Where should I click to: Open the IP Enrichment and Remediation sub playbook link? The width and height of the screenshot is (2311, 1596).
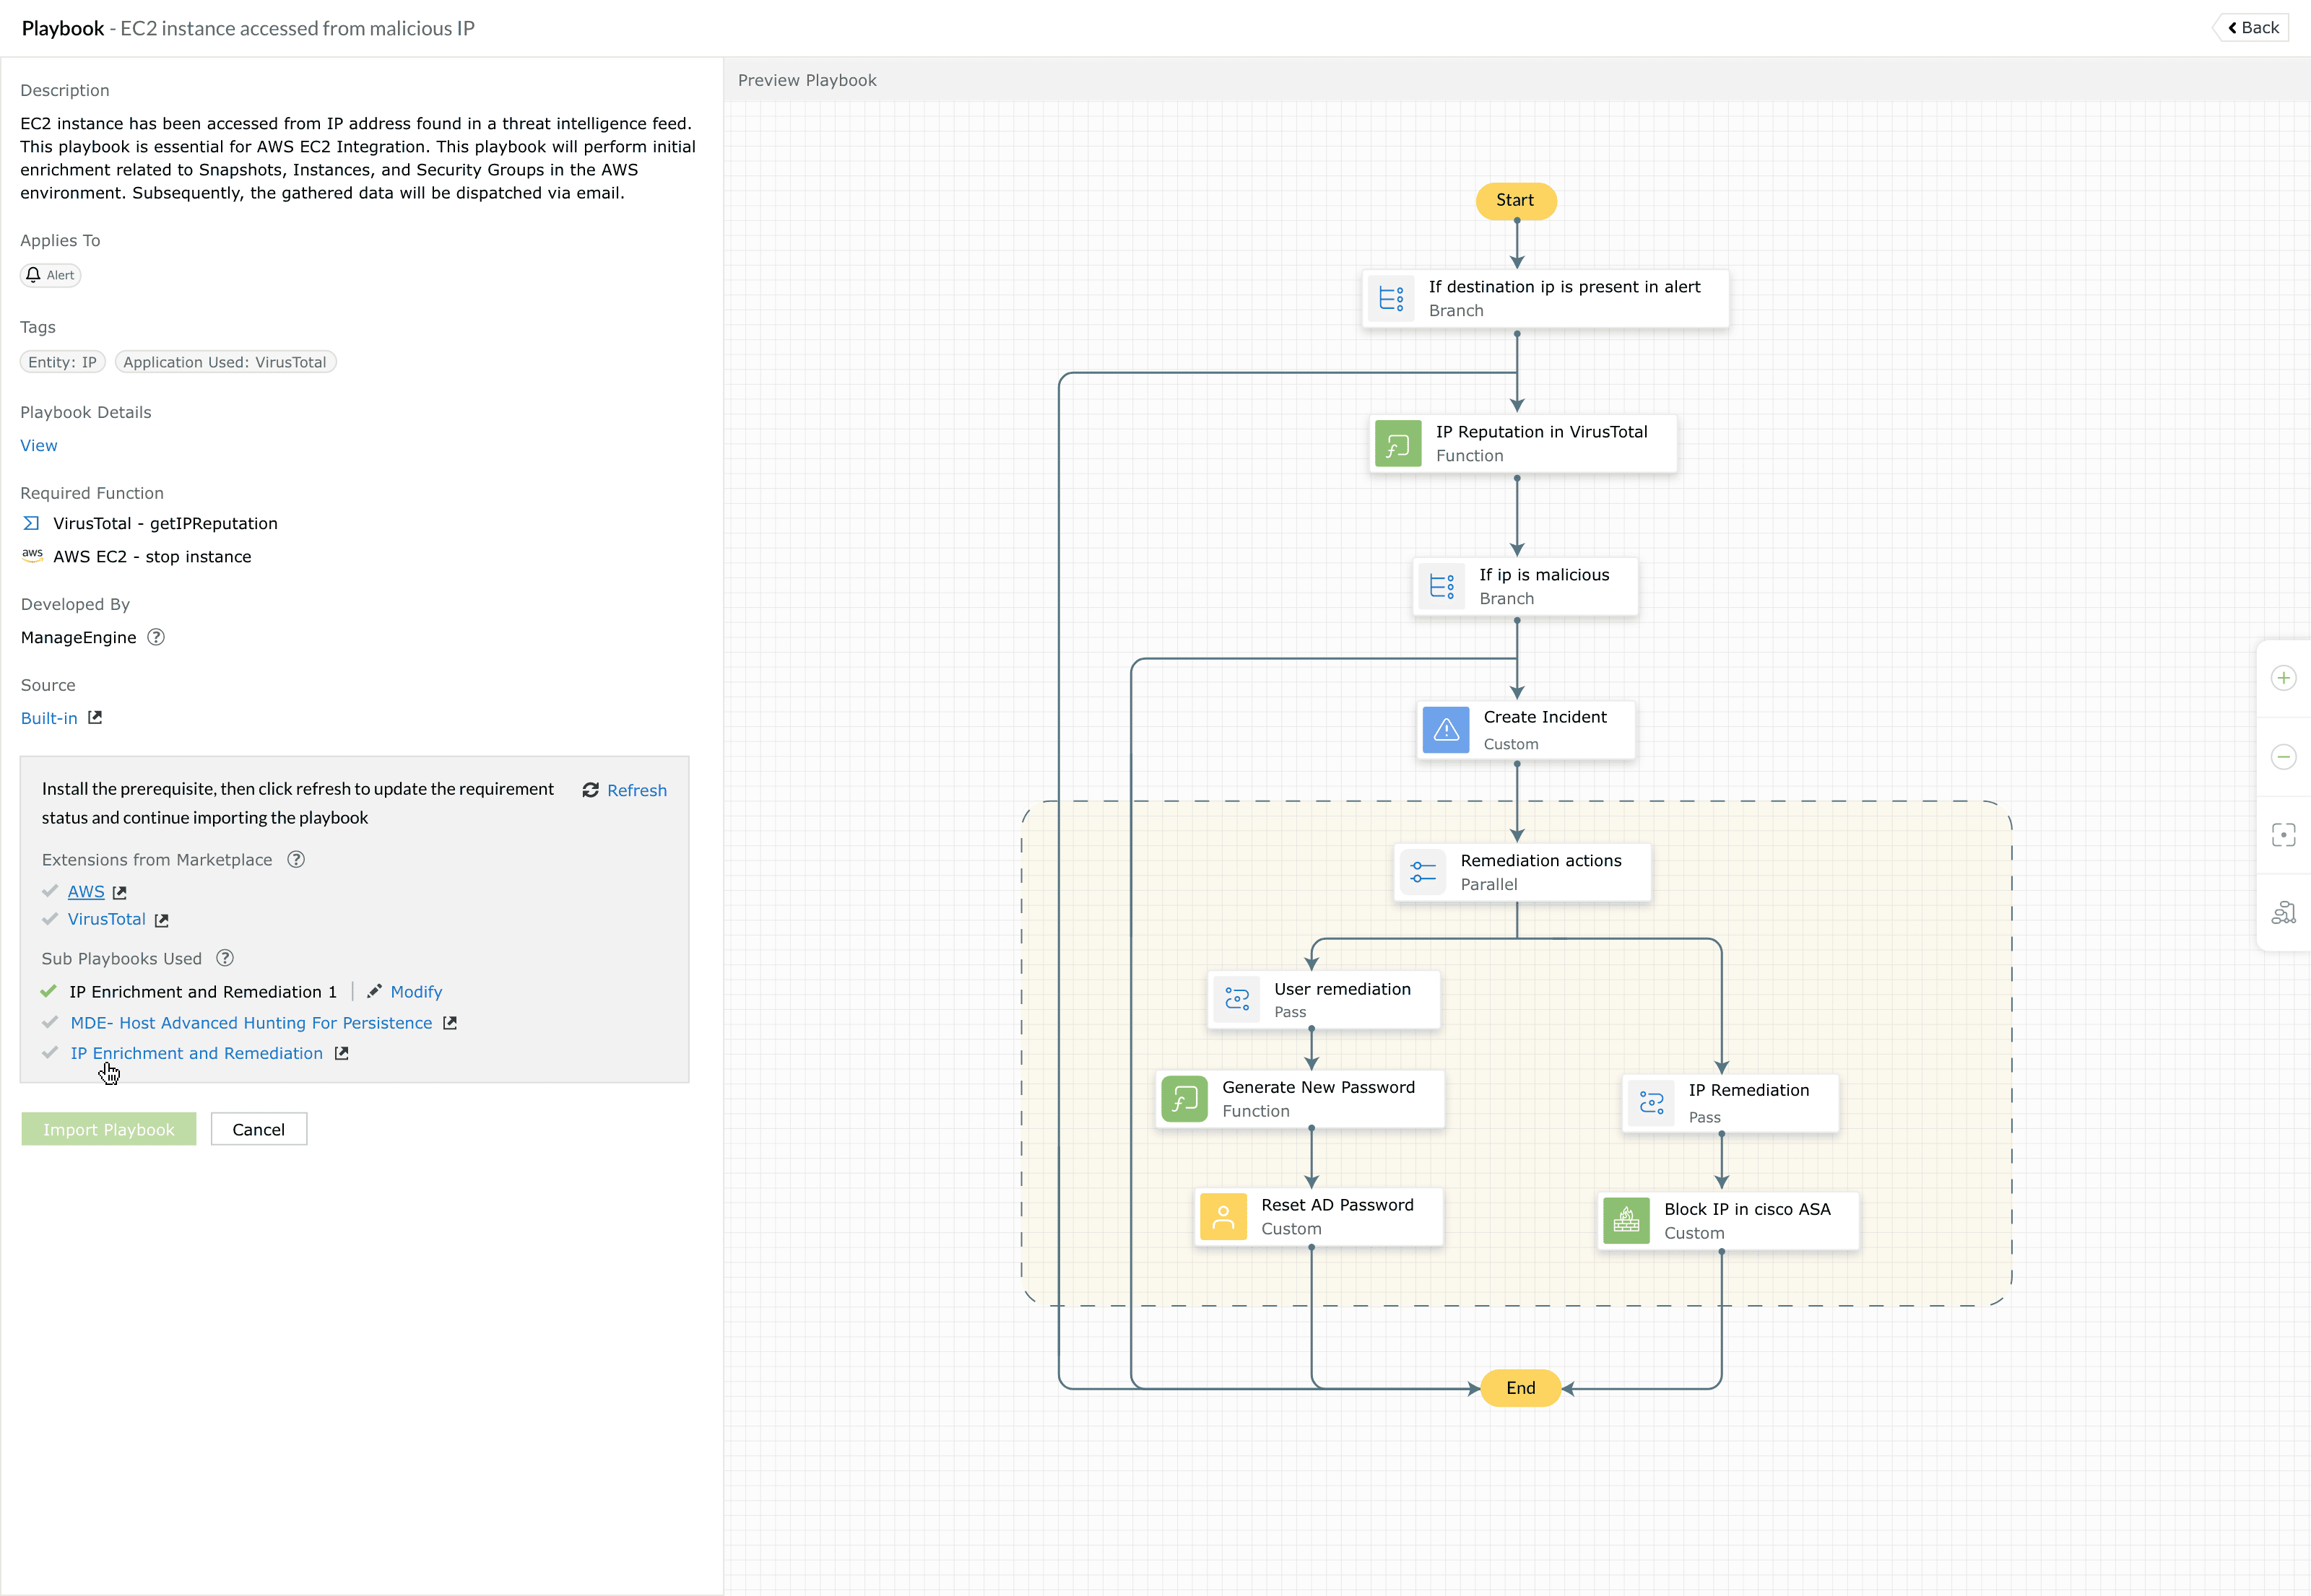click(197, 1053)
